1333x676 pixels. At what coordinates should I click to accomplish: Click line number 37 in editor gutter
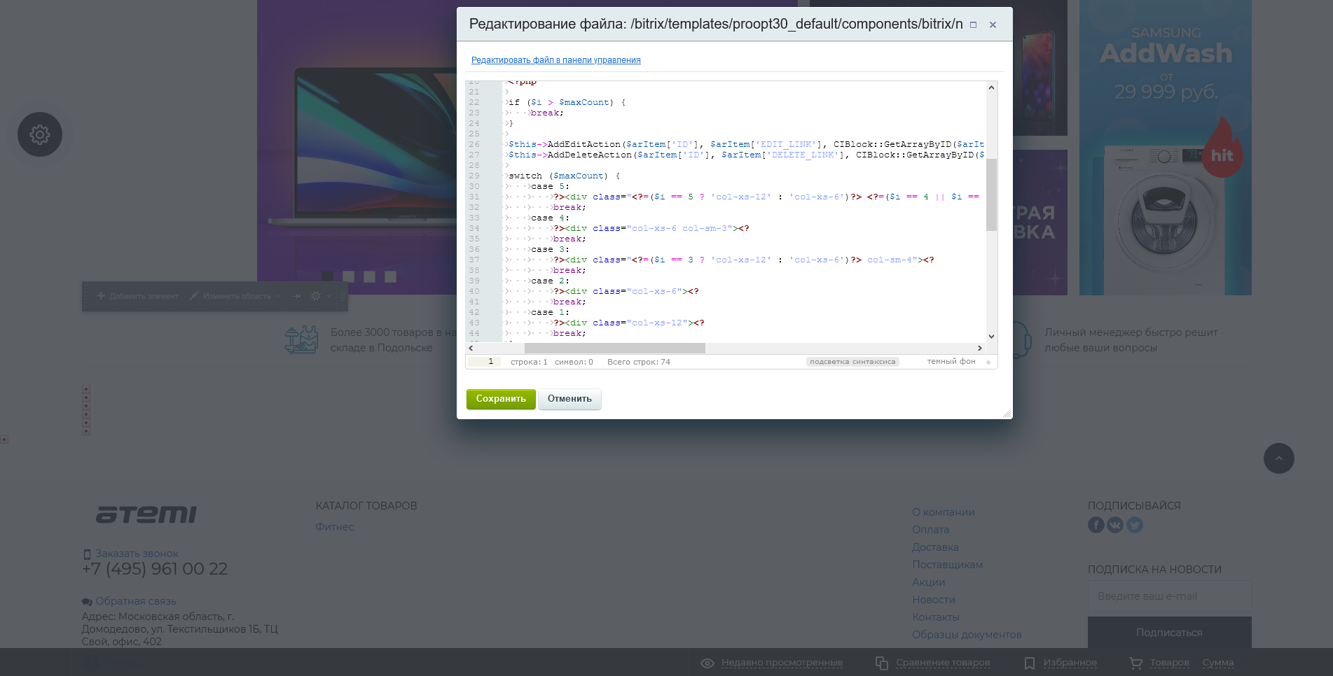click(x=474, y=260)
